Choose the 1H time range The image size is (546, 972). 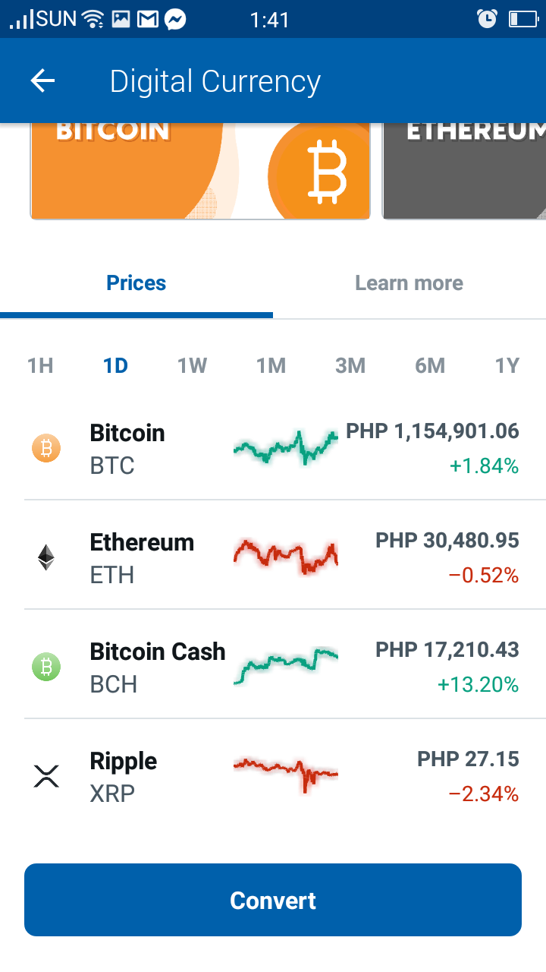40,366
